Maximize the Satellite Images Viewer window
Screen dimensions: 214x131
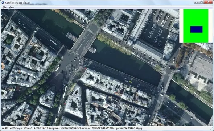(201, 2)
